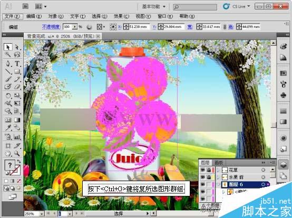This screenshot has width=292, height=218.
Task: Select the Pen tool
Action: [8, 64]
